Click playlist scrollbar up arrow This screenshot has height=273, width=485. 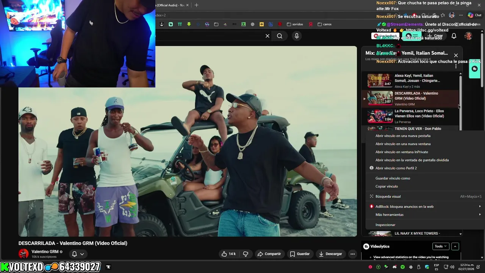coord(461,74)
